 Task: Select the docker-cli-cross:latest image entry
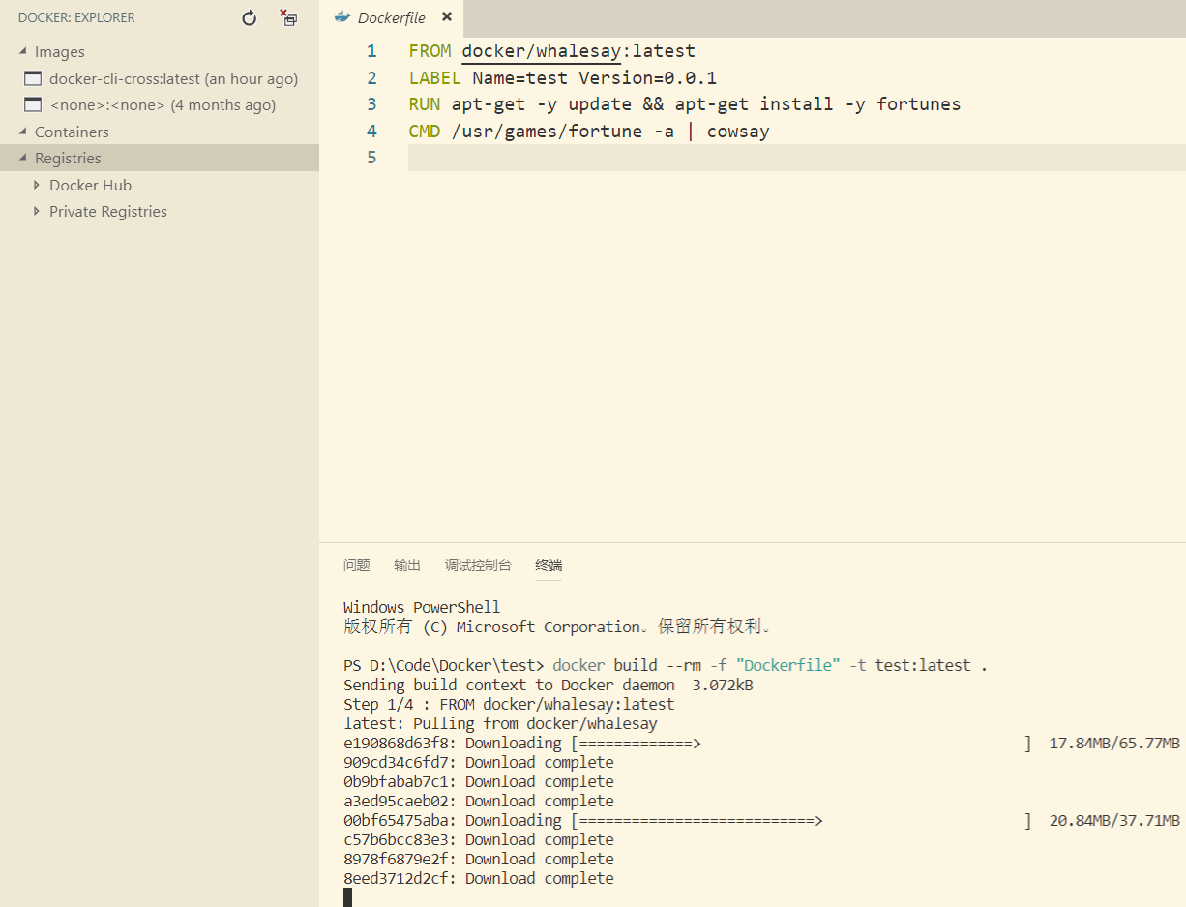click(140, 78)
